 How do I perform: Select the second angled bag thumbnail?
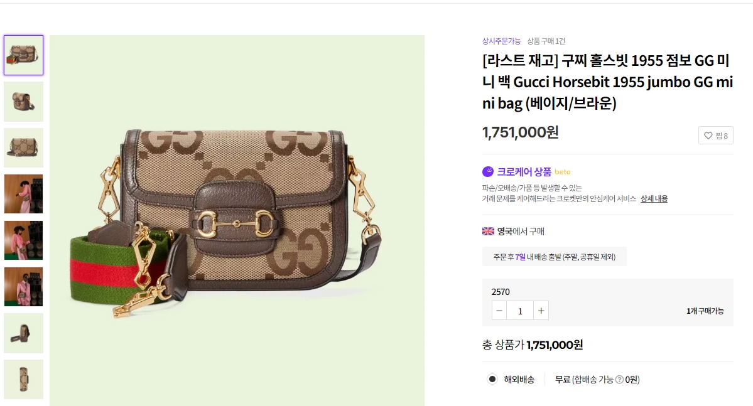tap(23, 101)
